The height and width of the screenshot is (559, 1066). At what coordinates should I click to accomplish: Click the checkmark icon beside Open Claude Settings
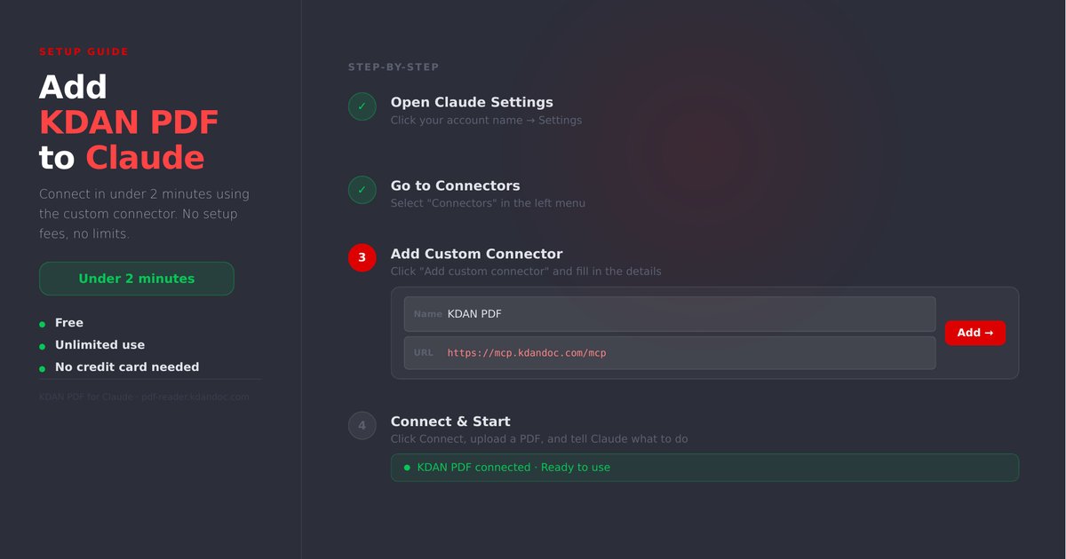tap(362, 106)
